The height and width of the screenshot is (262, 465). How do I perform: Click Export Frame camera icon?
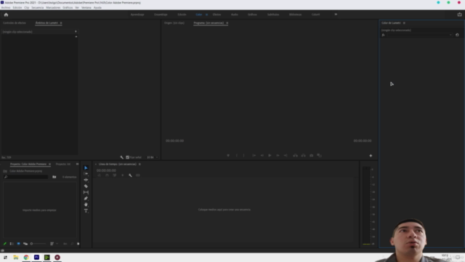tap(312, 156)
